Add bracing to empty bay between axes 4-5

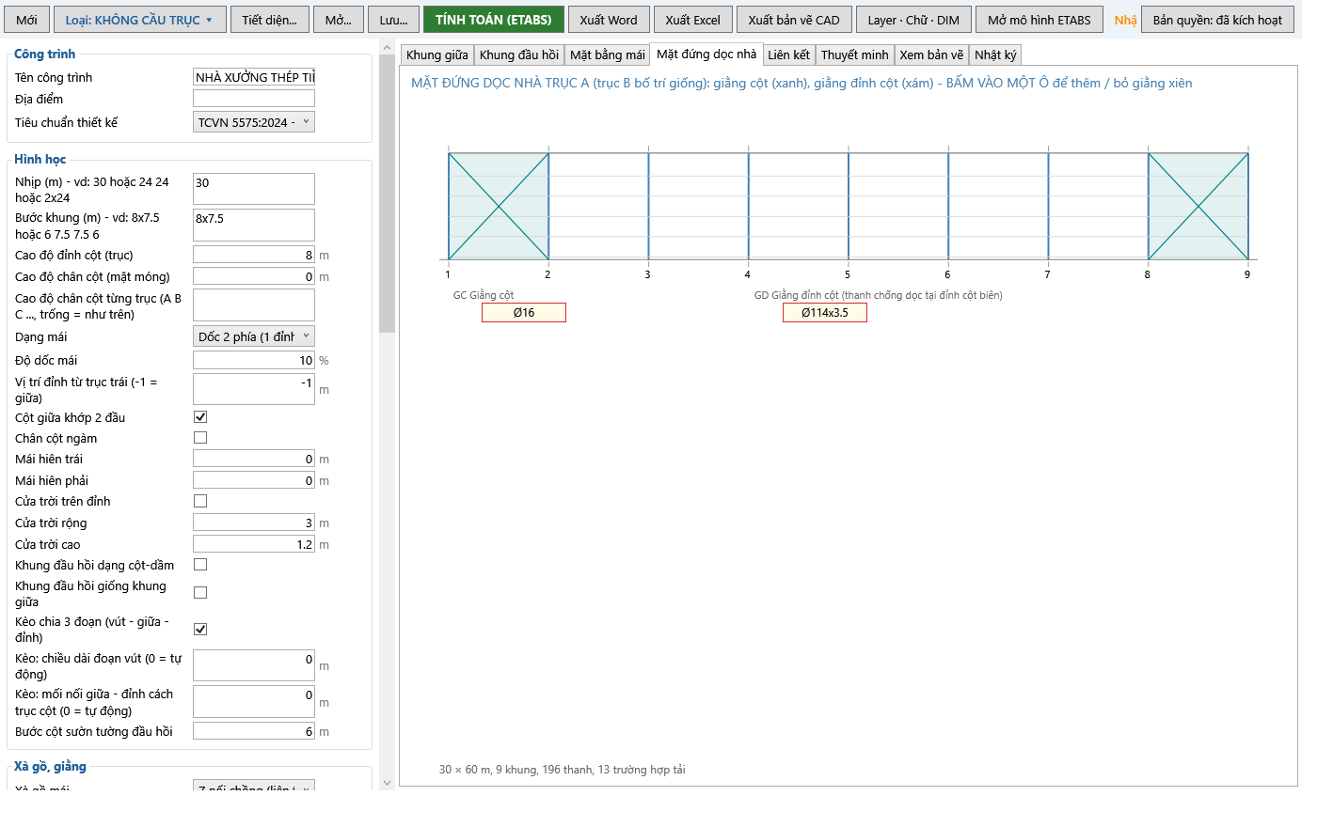[799, 207]
